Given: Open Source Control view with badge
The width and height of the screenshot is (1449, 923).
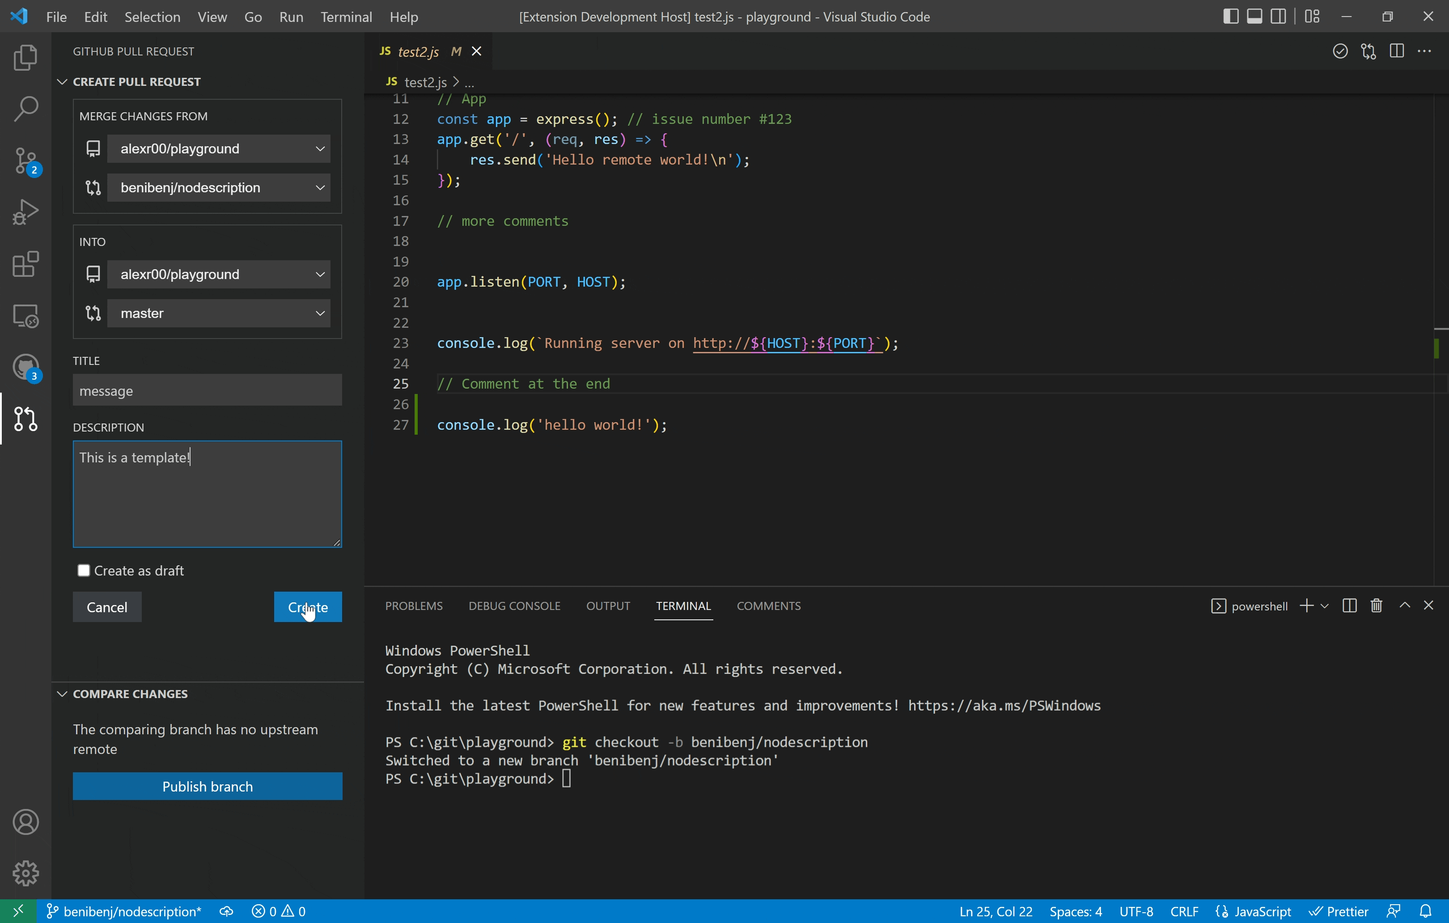Looking at the screenshot, I should pos(25,161).
